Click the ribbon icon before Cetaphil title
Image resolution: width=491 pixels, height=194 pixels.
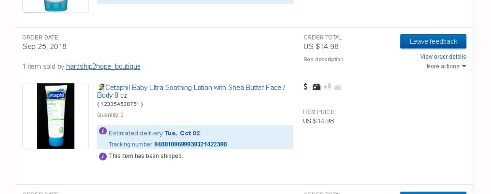[x=101, y=87]
